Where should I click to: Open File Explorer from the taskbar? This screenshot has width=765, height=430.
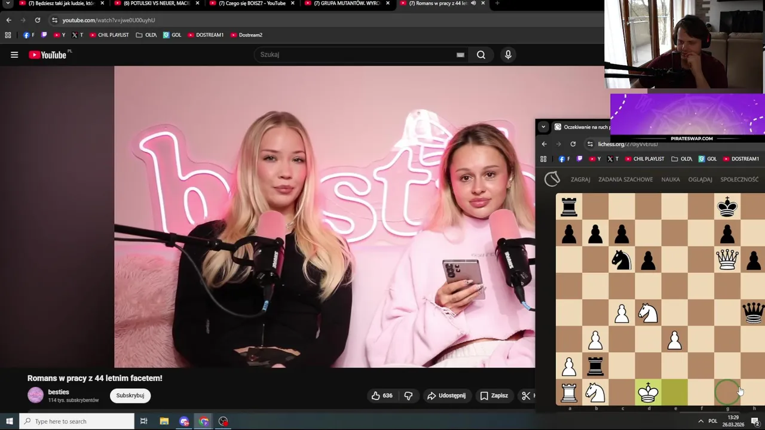tap(164, 422)
